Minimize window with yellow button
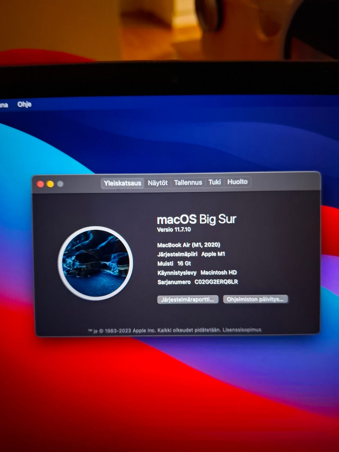This screenshot has height=452, width=339. pos(50,184)
